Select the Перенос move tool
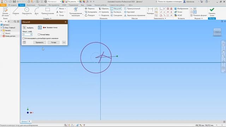The height and width of the screenshot is (127, 226). click(90, 8)
